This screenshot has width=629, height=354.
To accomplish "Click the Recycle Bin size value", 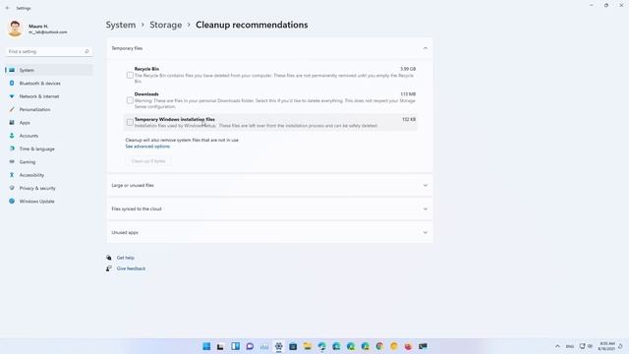I will 408,69.
